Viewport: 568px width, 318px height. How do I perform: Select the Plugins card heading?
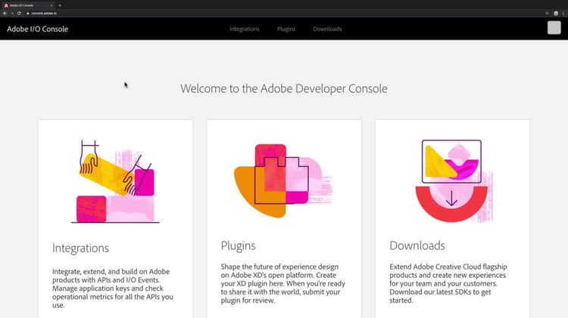[238, 245]
